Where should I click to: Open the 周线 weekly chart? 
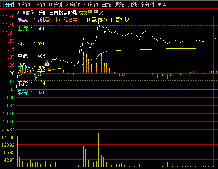coord(119,5)
